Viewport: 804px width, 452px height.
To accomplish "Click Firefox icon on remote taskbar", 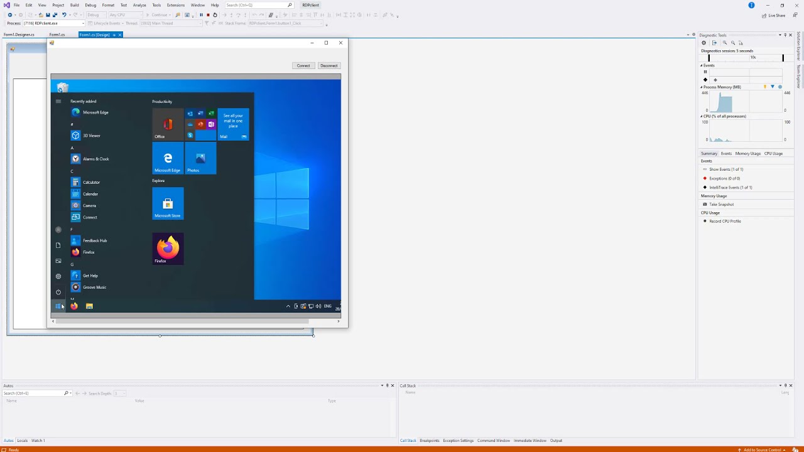I will (x=74, y=306).
